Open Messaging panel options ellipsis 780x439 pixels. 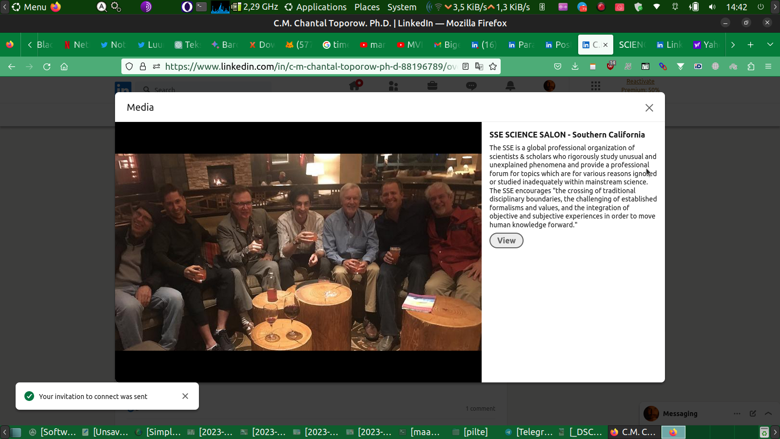pyautogui.click(x=737, y=414)
